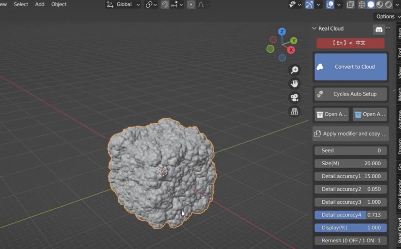Image resolution: width=401 pixels, height=249 pixels.
Task: Click the Display(%) slider
Action: [350, 228]
